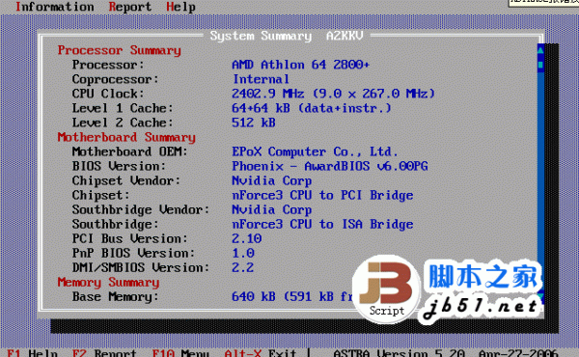Click the 'Southbridge:' label
This screenshot has width=579, height=357.
[x=115, y=225]
